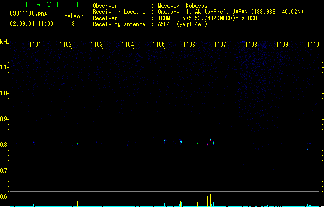325x207 pixels.
Task: Click the 1108 time axis label
Action: click(251, 45)
